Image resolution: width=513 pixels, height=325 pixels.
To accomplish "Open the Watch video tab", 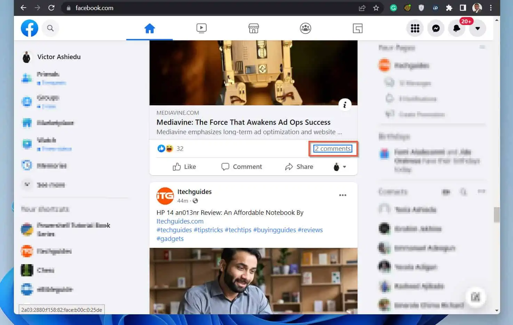I will coord(201,28).
